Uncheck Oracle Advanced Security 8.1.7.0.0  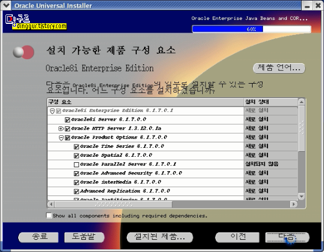[76, 173]
